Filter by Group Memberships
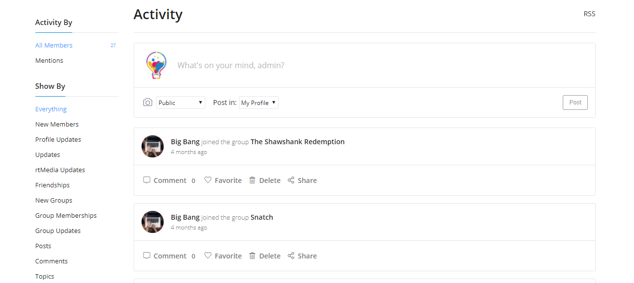Viewport: 634px width, 283px height. (x=66, y=215)
